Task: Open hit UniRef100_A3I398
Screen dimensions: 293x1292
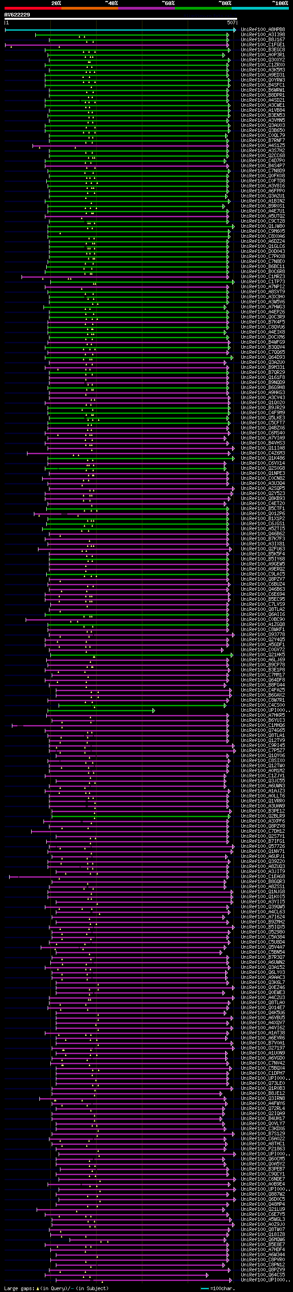Action: click(x=263, y=35)
